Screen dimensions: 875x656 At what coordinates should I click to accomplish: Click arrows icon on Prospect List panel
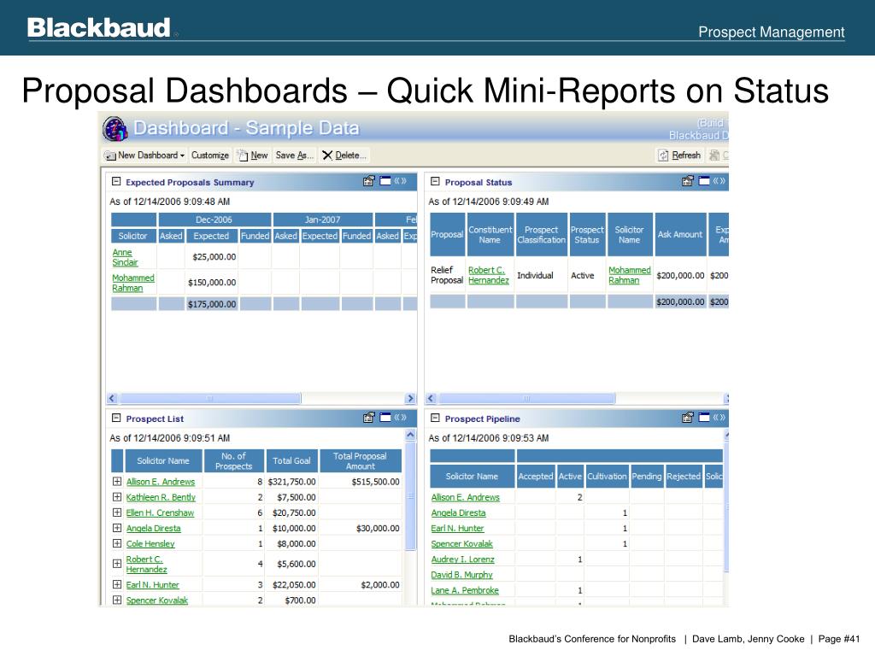pos(400,417)
